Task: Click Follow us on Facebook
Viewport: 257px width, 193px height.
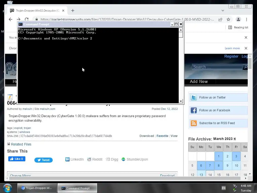Action: click(218, 110)
